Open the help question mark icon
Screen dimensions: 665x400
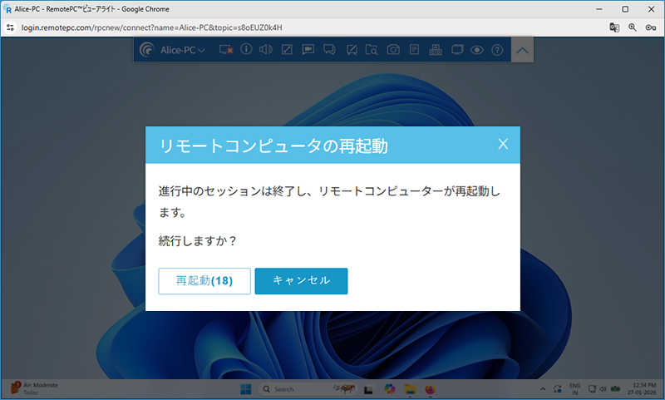(497, 50)
